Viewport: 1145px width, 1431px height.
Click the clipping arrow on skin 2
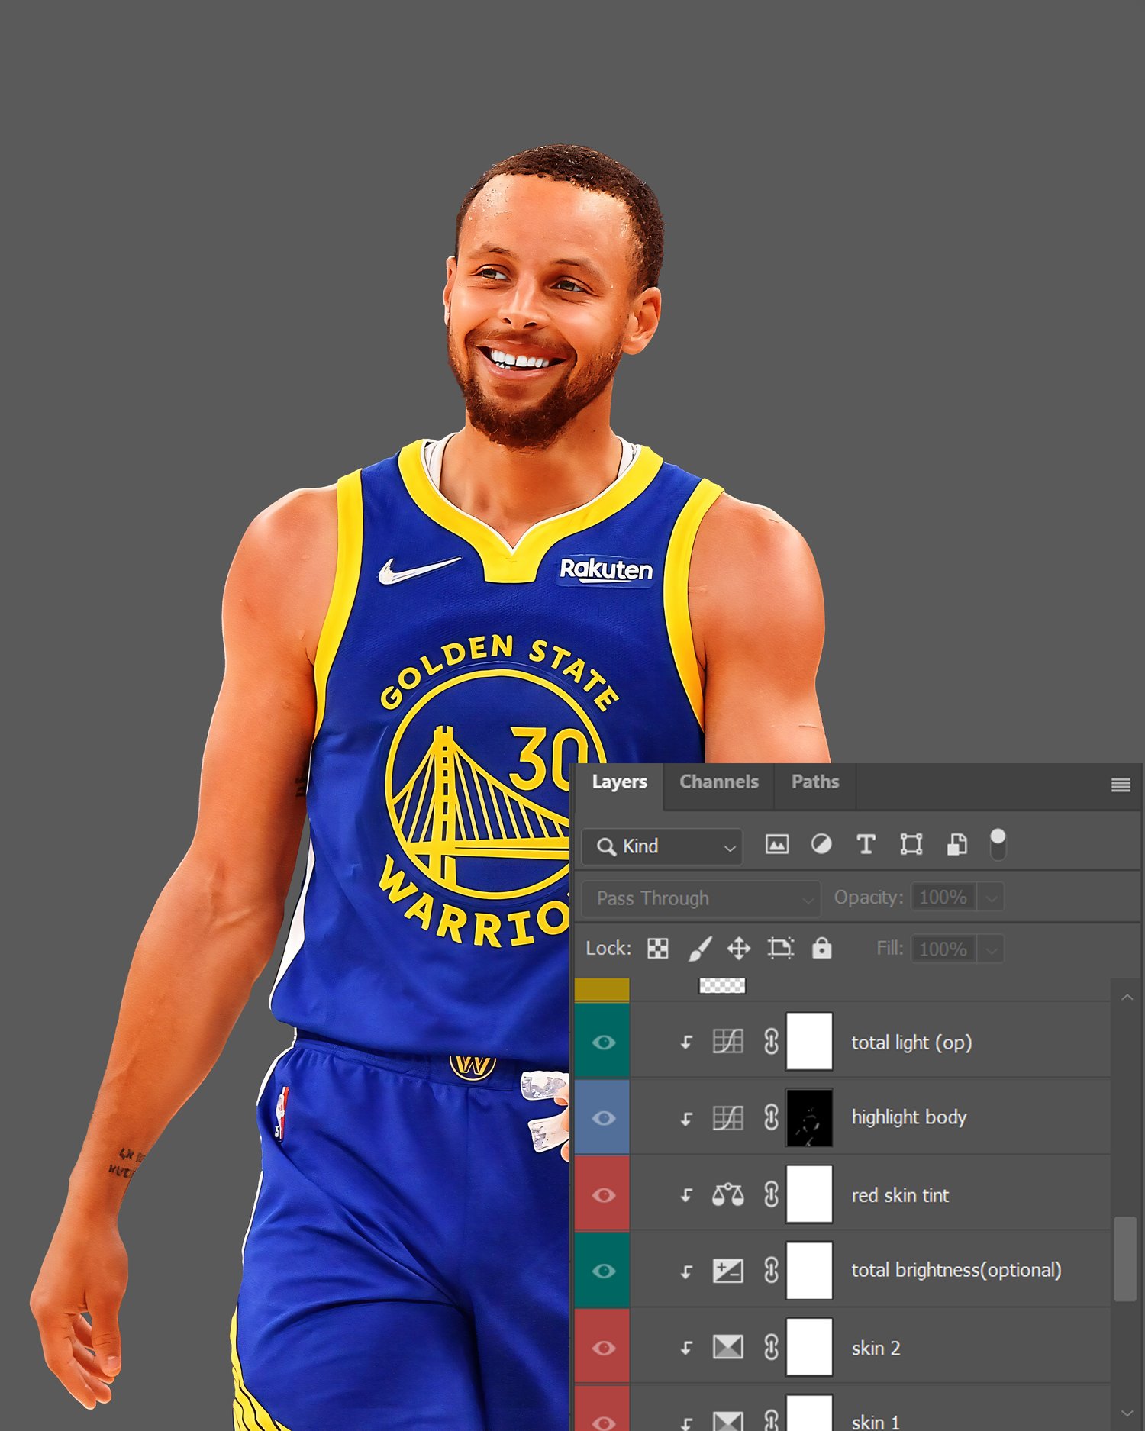tap(686, 1348)
